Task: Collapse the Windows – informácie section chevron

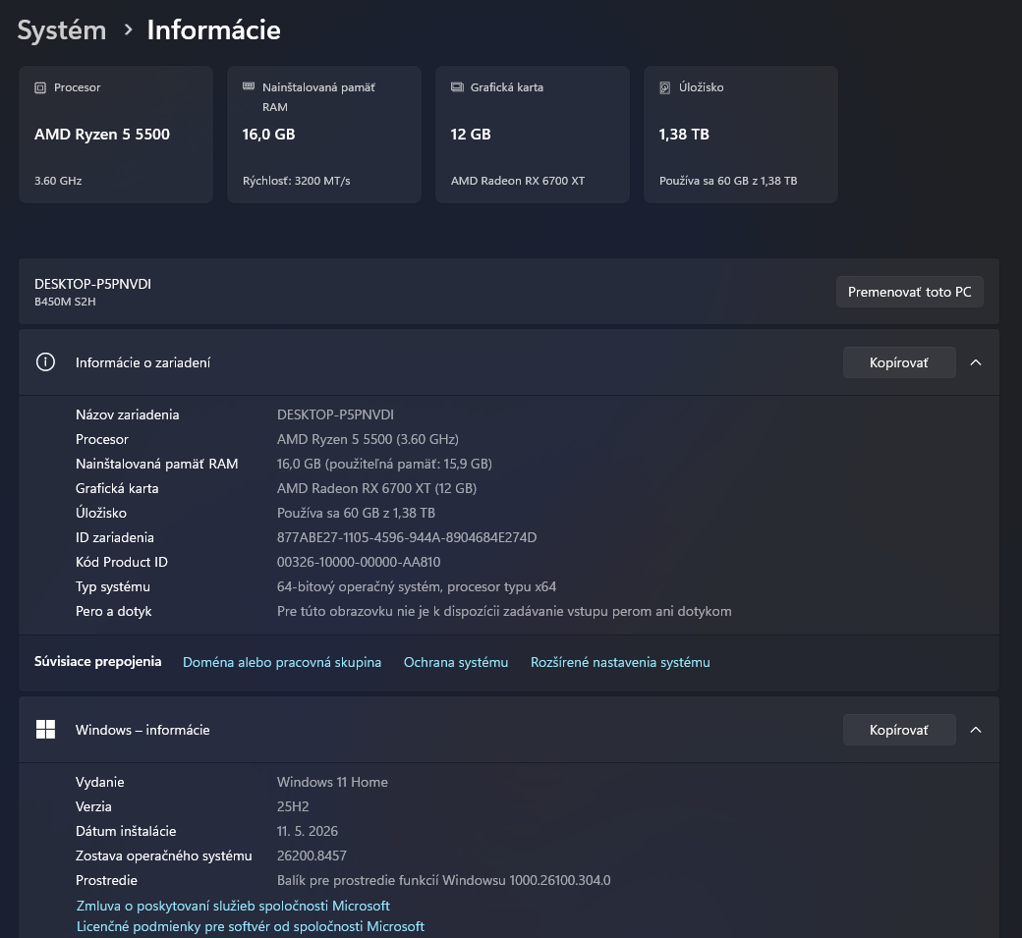Action: point(976,730)
